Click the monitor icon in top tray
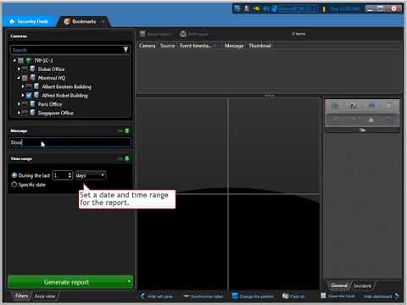407x305 pixels. coord(237,8)
